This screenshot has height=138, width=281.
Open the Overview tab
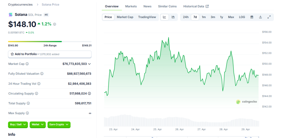coord(112,6)
